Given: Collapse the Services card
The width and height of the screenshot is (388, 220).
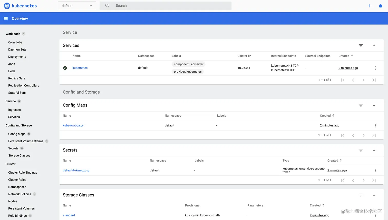Looking at the screenshot, I should coord(374,46).
